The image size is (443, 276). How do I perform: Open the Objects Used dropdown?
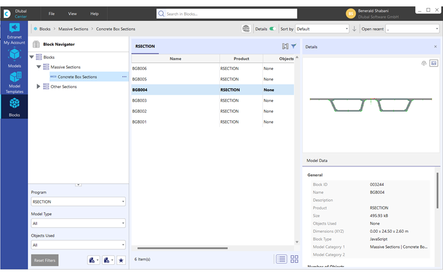78,245
